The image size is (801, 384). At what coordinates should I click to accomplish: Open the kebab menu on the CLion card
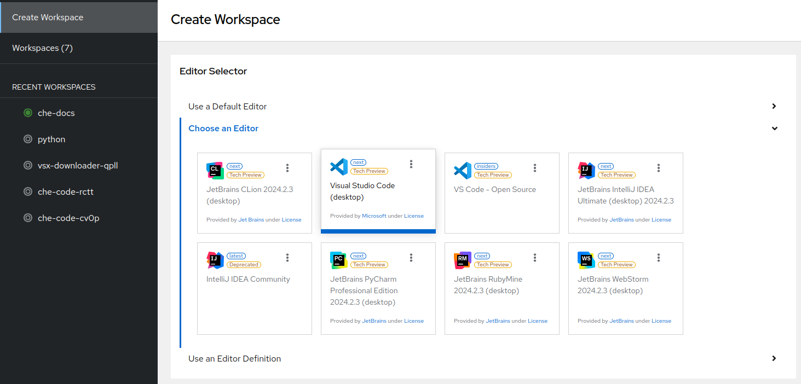point(287,168)
